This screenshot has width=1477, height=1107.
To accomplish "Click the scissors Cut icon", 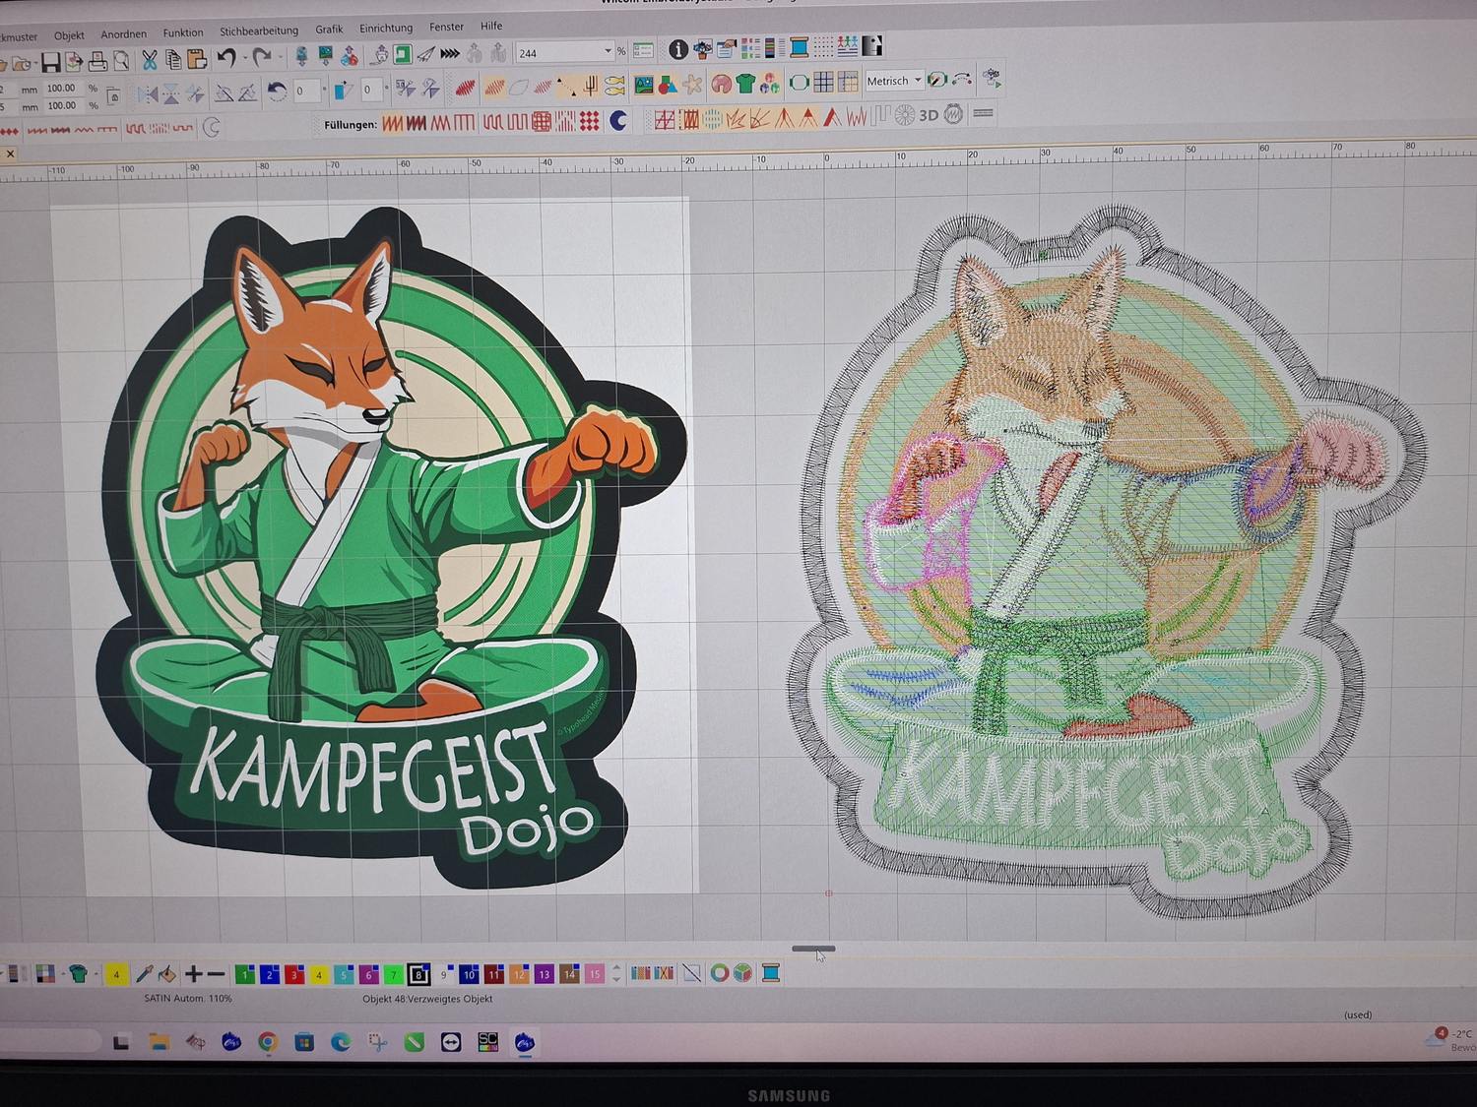I will coord(150,61).
